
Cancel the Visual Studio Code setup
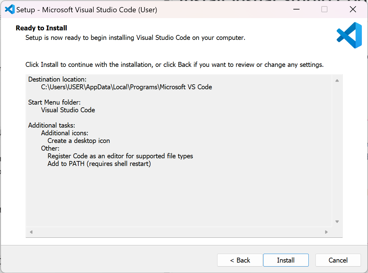(x=338, y=260)
